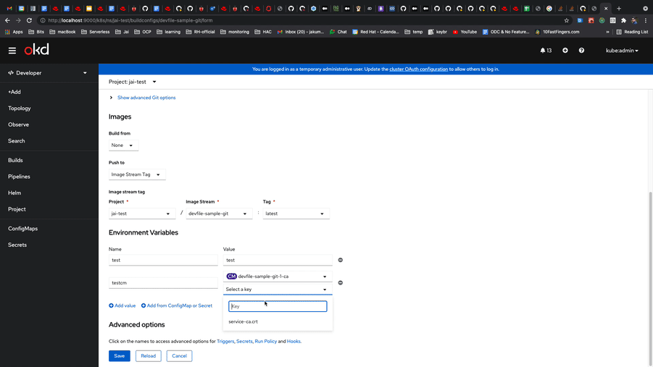This screenshot has width=653, height=367.
Task: Open notifications bell showing 13
Action: click(546, 51)
